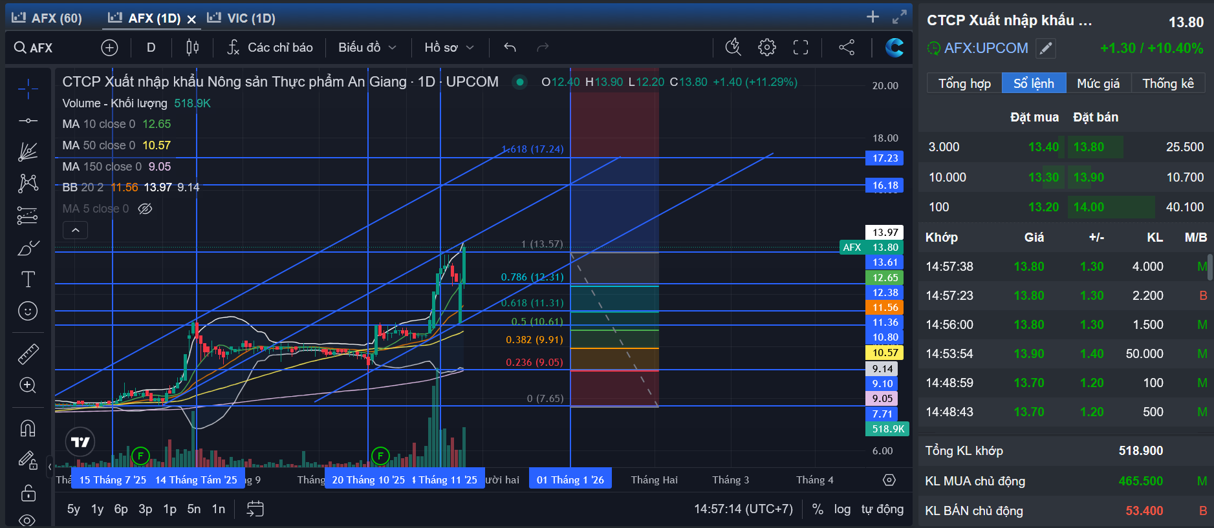1214x528 pixels.
Task: Select the pattern drawing tool
Action: click(x=27, y=184)
